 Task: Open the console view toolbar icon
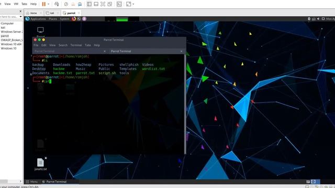119,4
